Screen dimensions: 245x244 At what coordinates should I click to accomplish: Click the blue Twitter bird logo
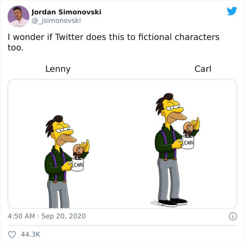pyautogui.click(x=232, y=11)
